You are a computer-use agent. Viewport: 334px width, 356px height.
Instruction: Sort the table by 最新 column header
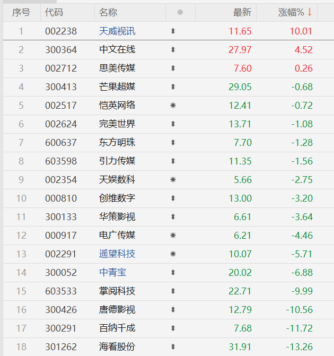pos(242,12)
